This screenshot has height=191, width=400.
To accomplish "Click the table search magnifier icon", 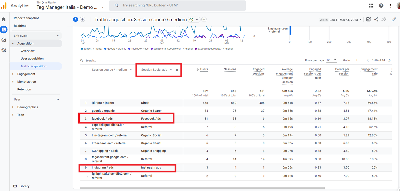I will point(82,61).
